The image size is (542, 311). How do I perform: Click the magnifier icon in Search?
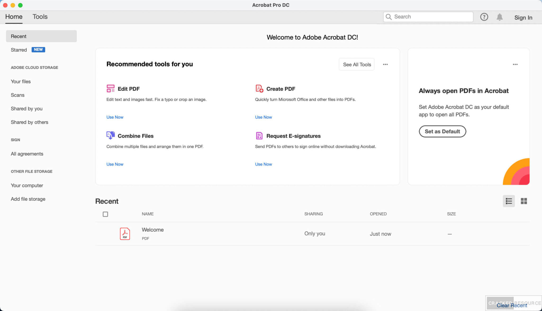(389, 17)
